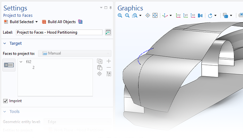Toggle Activate Selection switch
The image size is (243, 138).
[x=9, y=65]
